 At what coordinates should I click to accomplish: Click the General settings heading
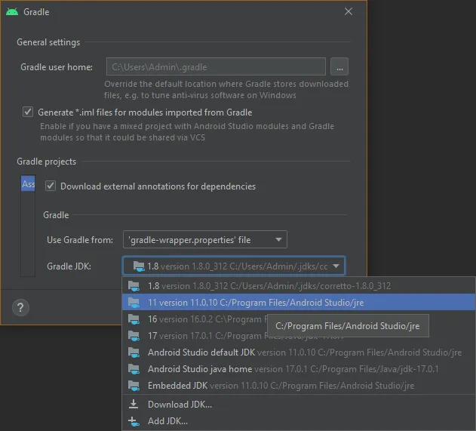[x=48, y=42]
